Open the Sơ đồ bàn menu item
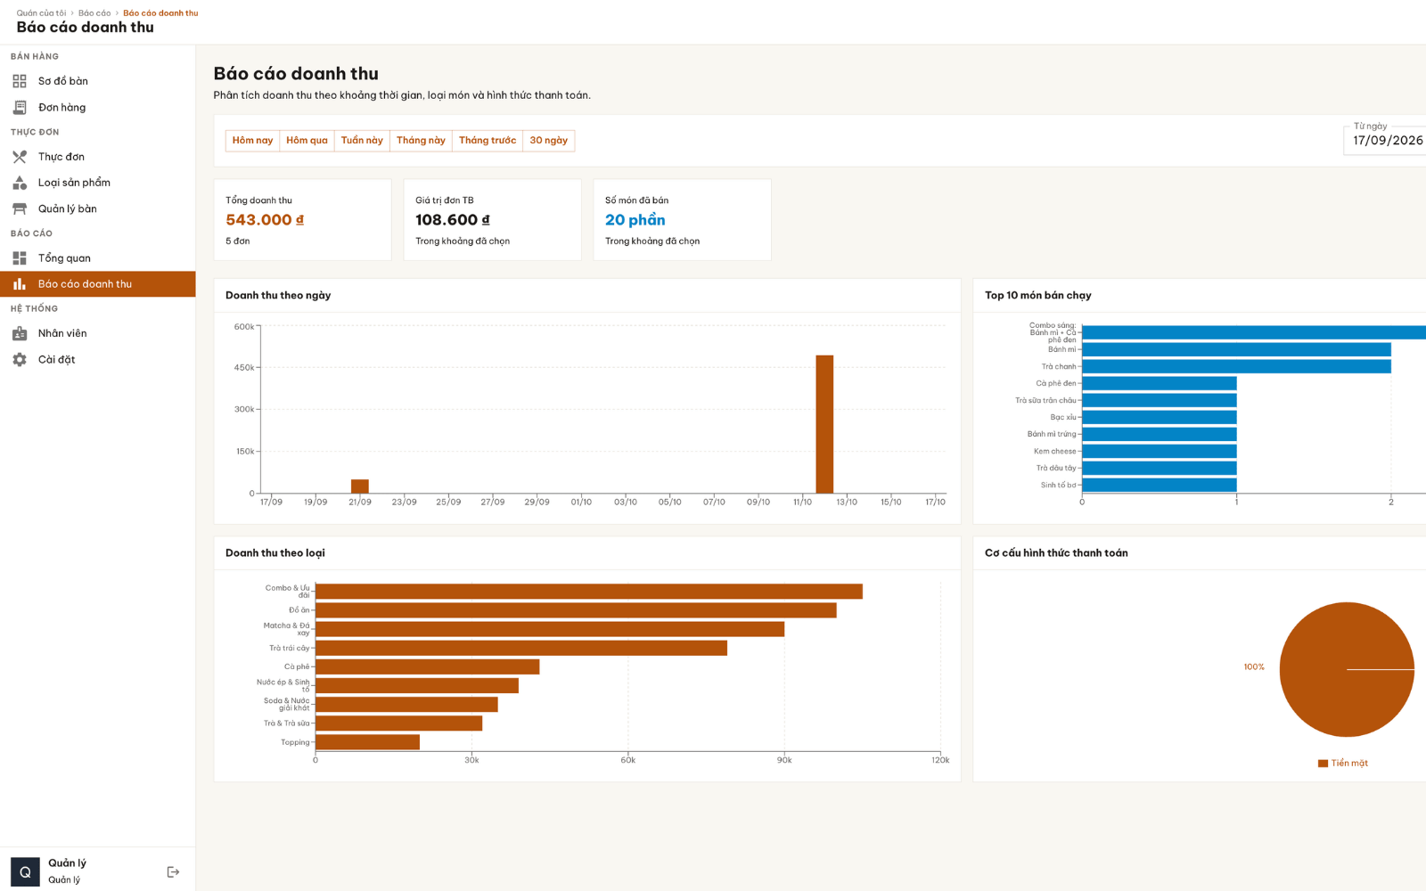 [98, 81]
